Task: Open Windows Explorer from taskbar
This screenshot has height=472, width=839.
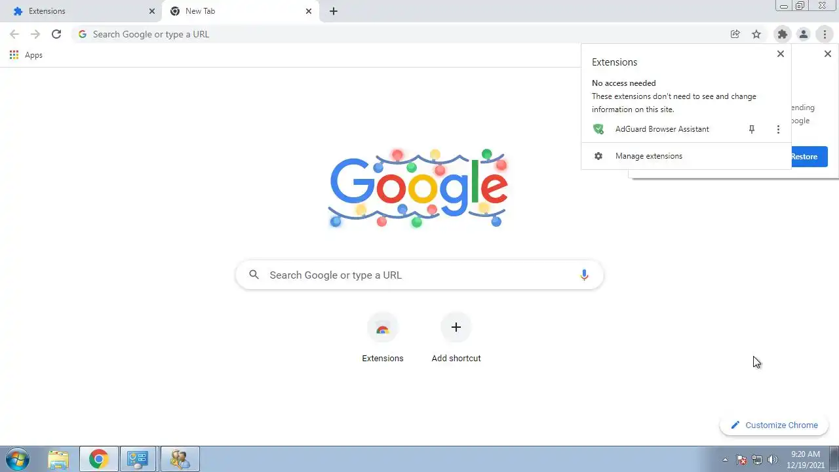Action: [58, 459]
